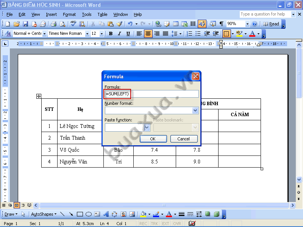The width and height of the screenshot is (303, 227).
Task: Align text to the right
Action: click(x=157, y=34)
